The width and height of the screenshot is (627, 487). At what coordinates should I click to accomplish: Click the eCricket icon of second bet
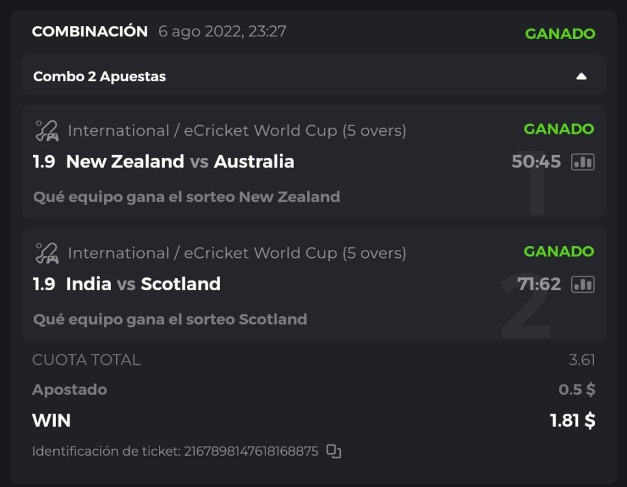pyautogui.click(x=47, y=253)
